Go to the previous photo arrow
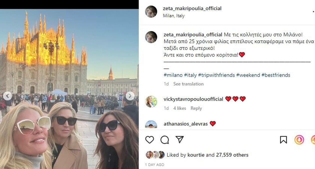This screenshot has height=169, width=315. [7, 96]
